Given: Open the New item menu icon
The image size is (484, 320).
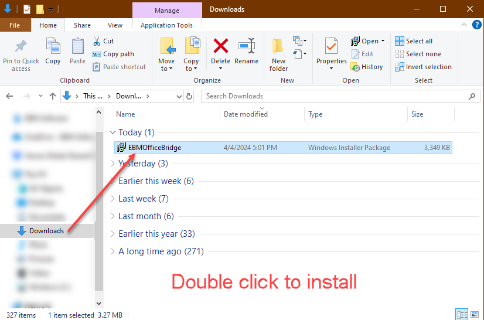Looking at the screenshot, I should click(x=299, y=41).
